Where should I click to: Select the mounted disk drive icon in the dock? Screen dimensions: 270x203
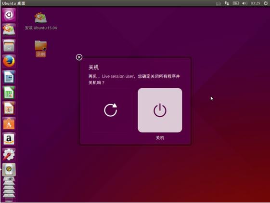click(x=9, y=170)
